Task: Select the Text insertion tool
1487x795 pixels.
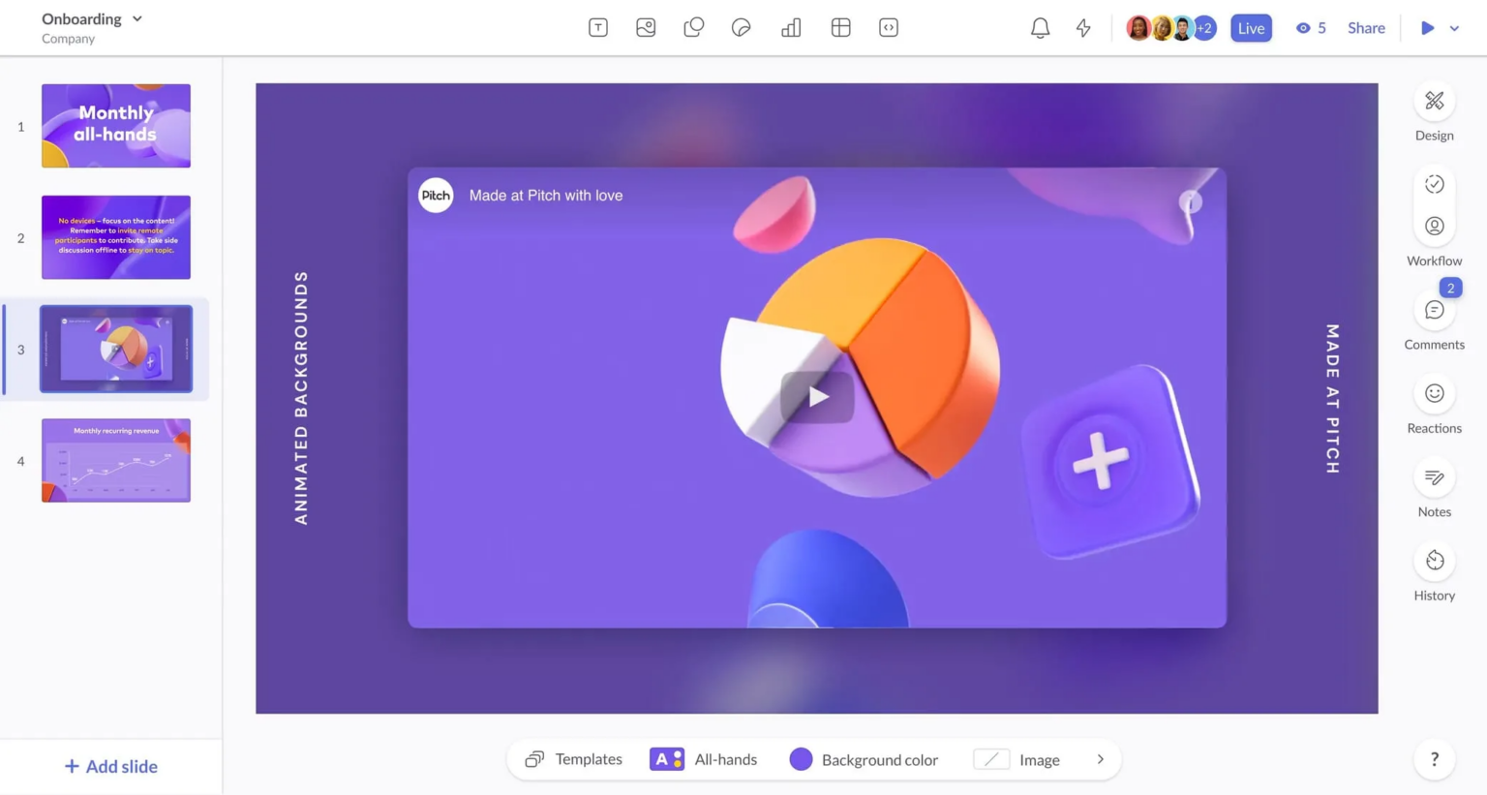Action: (x=597, y=27)
